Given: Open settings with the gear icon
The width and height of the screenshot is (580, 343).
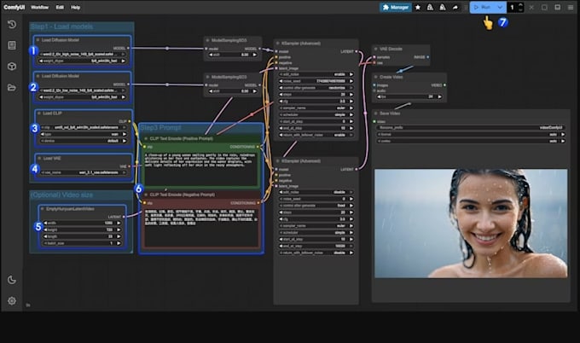Looking at the screenshot, I should (12, 300).
